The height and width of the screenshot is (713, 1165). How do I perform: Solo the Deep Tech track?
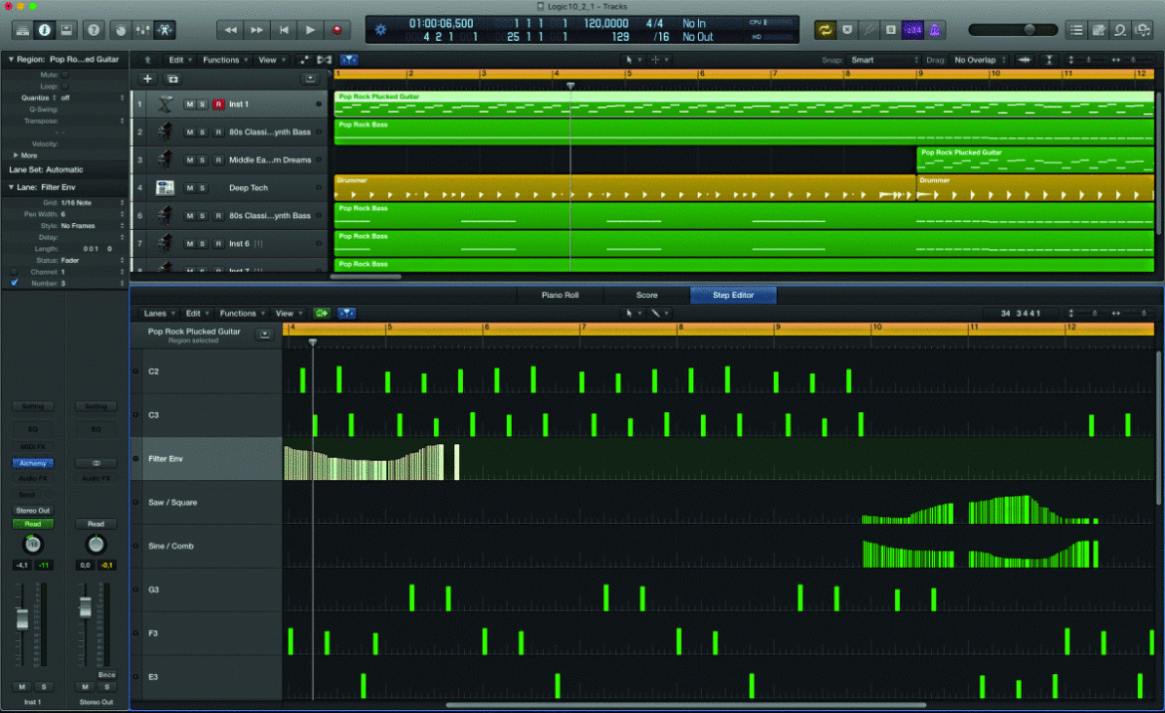click(x=202, y=188)
